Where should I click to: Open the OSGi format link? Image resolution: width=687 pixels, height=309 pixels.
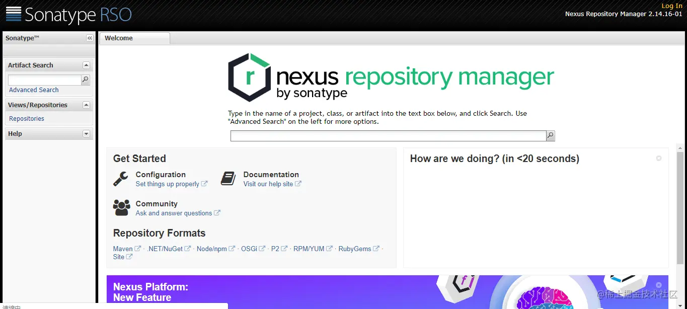(x=249, y=249)
